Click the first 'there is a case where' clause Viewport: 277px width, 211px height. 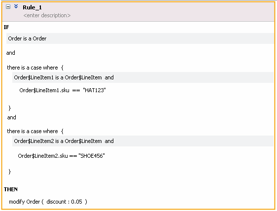click(33, 68)
